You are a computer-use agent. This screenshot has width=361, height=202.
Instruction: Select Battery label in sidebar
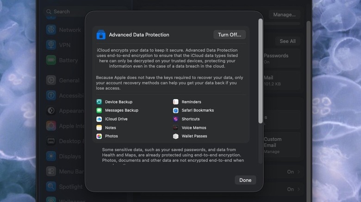[x=68, y=60]
